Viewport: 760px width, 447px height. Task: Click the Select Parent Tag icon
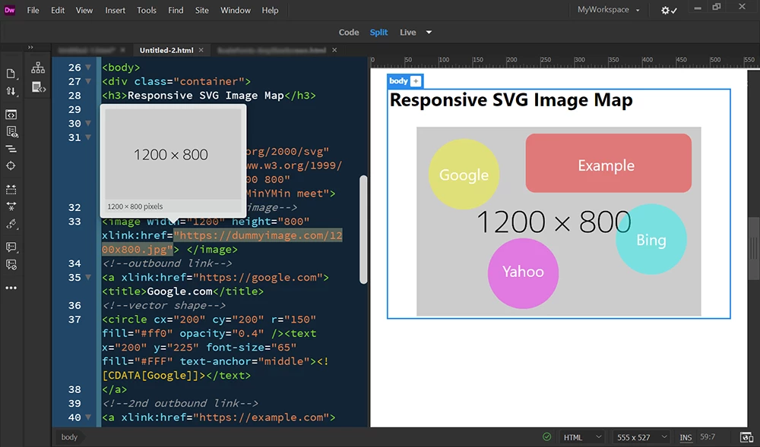click(11, 224)
